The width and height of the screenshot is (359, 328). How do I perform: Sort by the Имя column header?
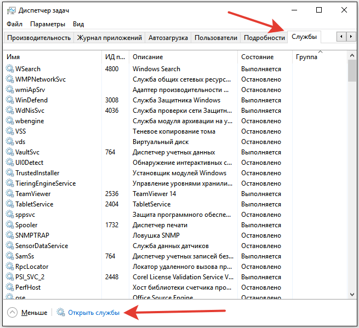click(53, 57)
